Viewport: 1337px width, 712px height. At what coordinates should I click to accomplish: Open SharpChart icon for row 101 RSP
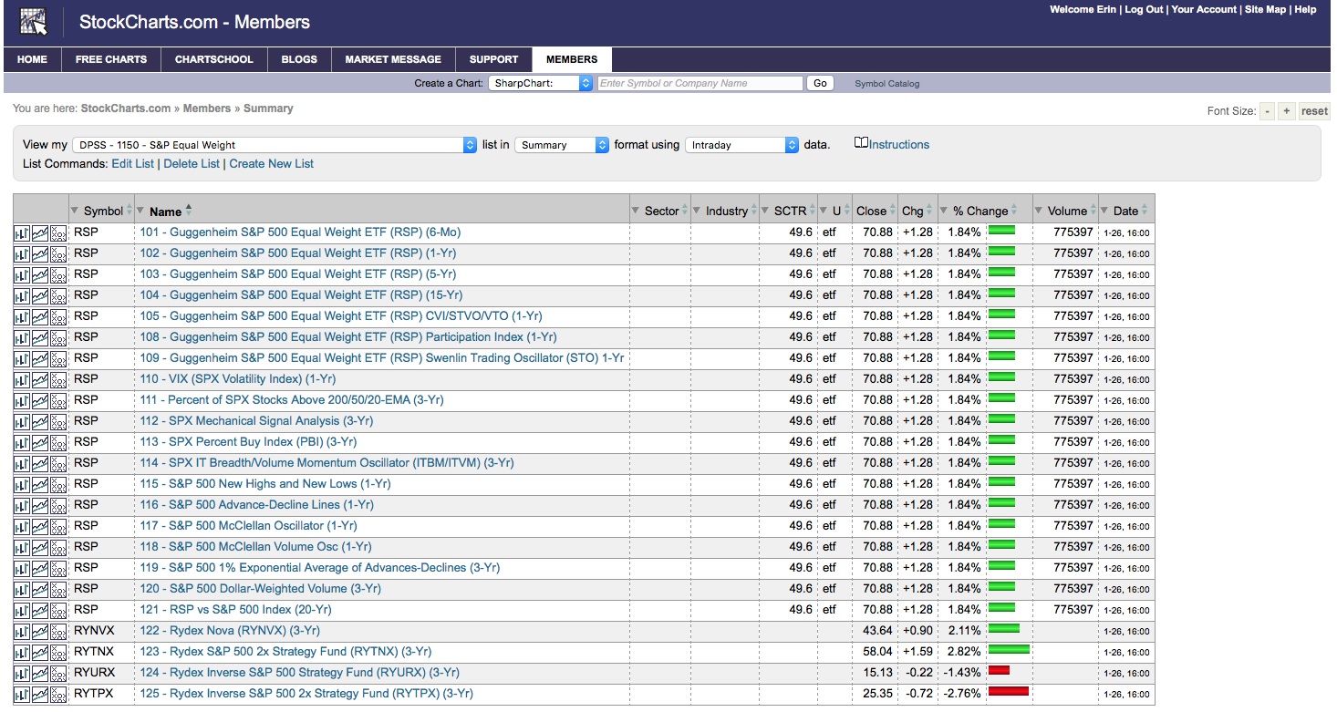coord(22,233)
